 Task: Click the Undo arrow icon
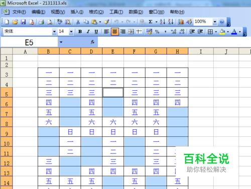pos(116,22)
